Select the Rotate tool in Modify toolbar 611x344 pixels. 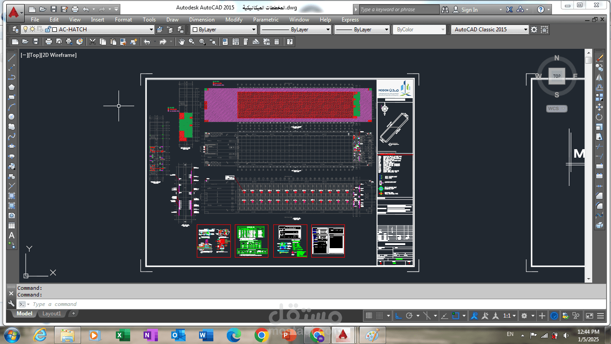click(x=599, y=117)
